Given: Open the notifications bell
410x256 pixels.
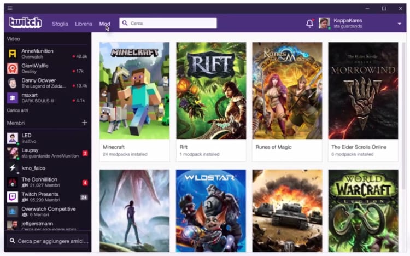Looking at the screenshot, I should click(309, 23).
